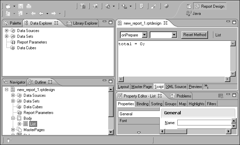Select the Font property category

pyautogui.click(x=139, y=121)
